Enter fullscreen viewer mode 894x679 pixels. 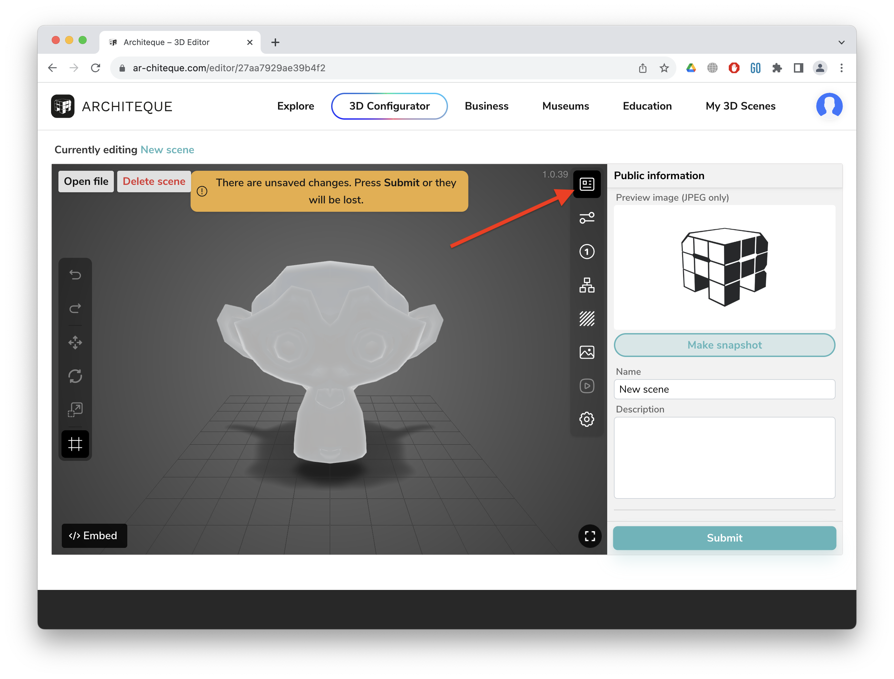point(590,536)
